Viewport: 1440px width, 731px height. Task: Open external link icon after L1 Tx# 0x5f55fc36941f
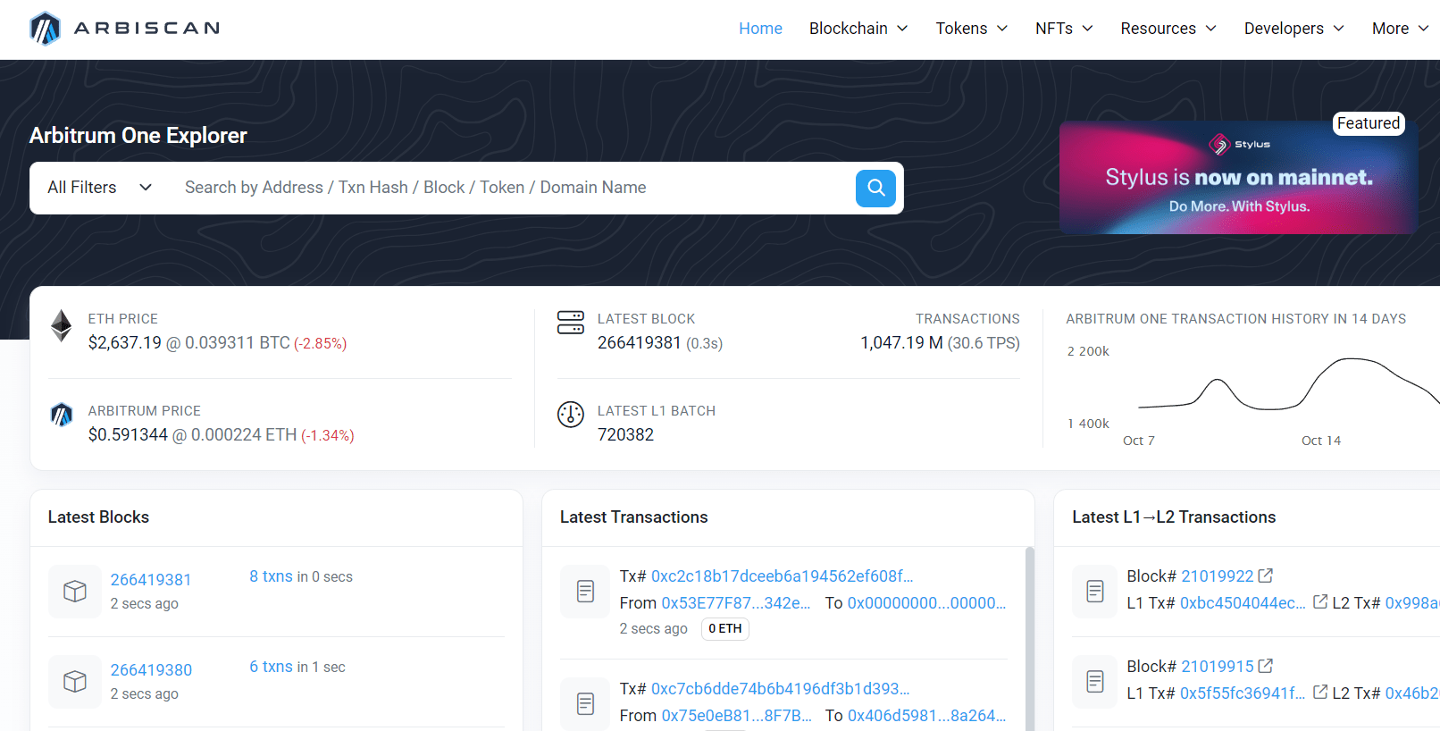(x=1320, y=693)
